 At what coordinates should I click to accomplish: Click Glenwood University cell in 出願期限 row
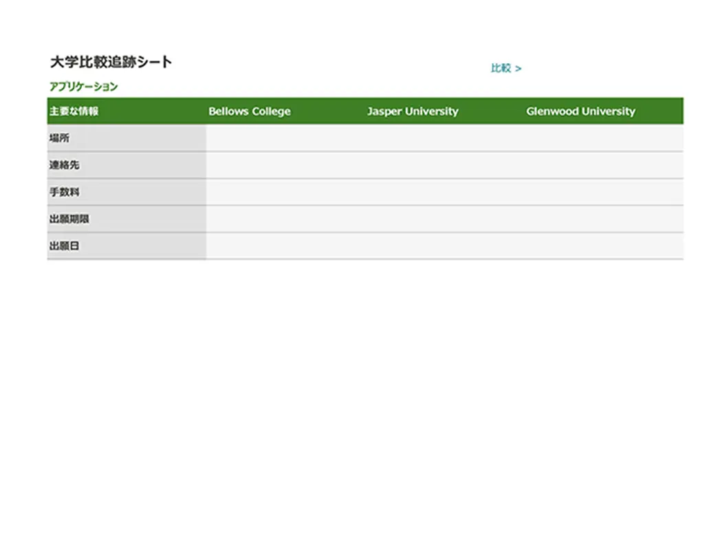click(x=604, y=219)
